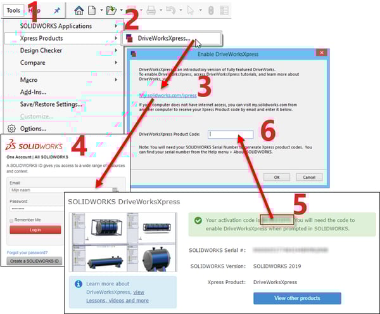The image size is (380, 314).
Task: Cancel the Enable DriveWorksXpress dialog
Action: [x=309, y=177]
